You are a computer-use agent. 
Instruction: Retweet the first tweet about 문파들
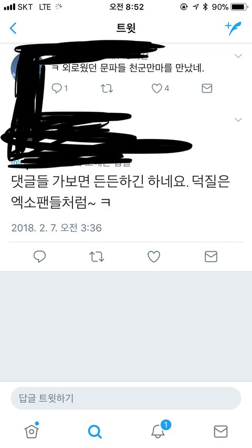point(107,89)
